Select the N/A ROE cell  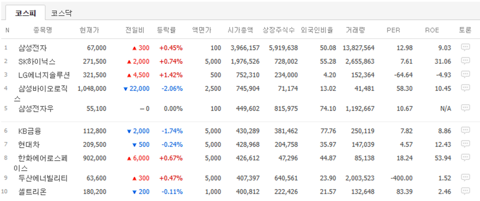click(446, 108)
